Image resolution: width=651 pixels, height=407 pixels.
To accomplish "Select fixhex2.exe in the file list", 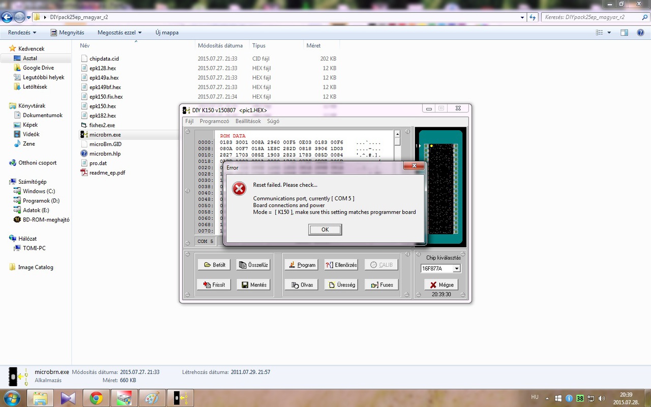I will click(x=102, y=125).
